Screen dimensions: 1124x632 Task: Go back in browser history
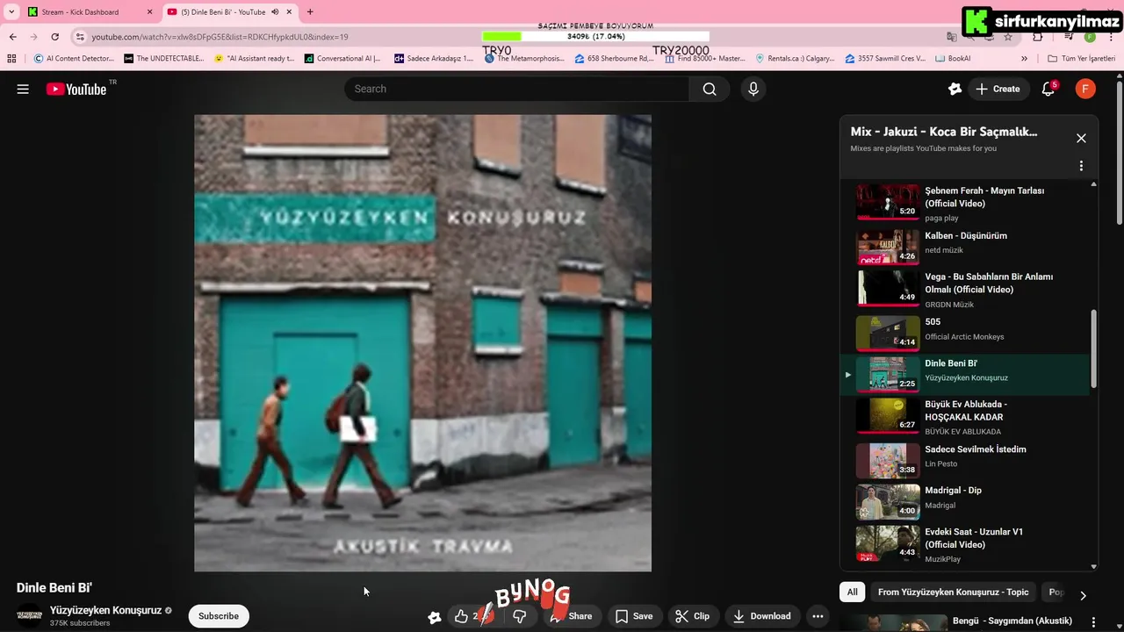click(x=12, y=37)
